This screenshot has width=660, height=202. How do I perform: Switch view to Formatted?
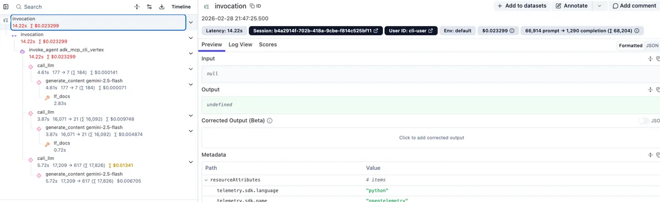[x=630, y=45]
